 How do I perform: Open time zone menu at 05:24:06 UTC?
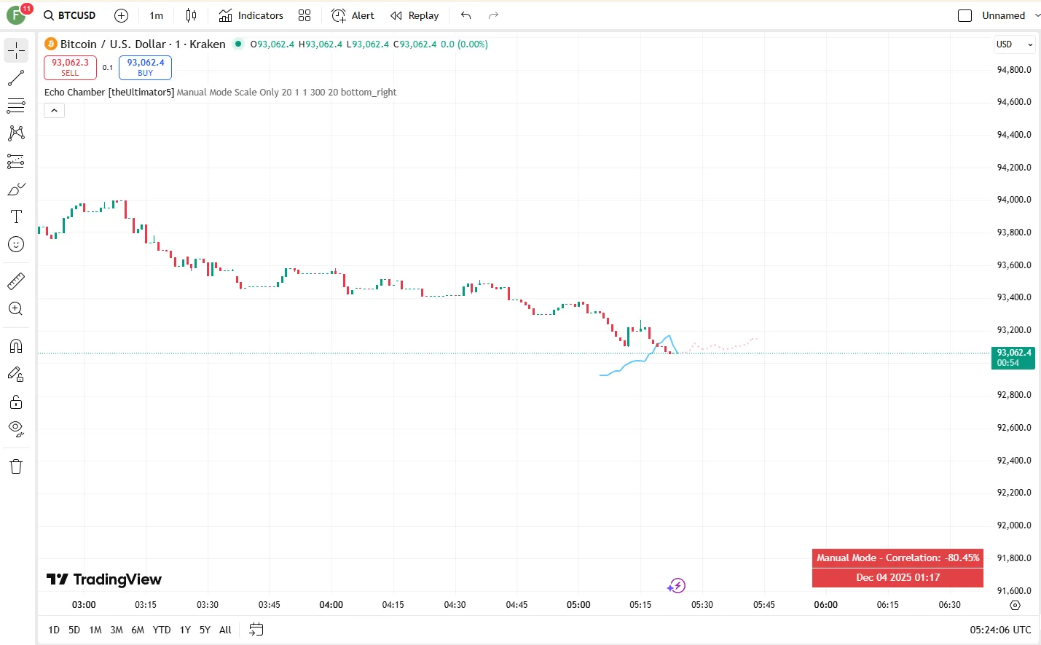(x=1000, y=630)
